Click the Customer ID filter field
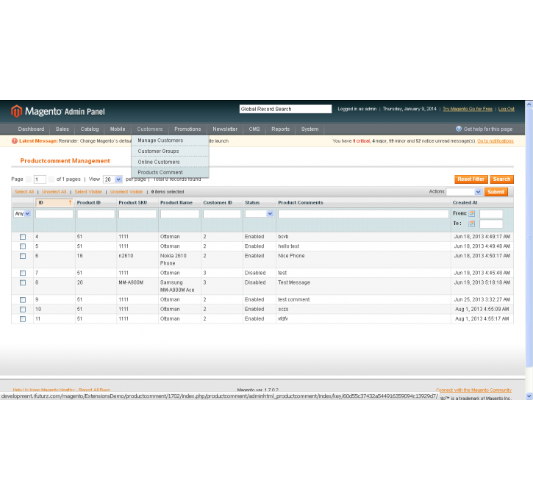This screenshot has width=533, height=500. coord(222,214)
